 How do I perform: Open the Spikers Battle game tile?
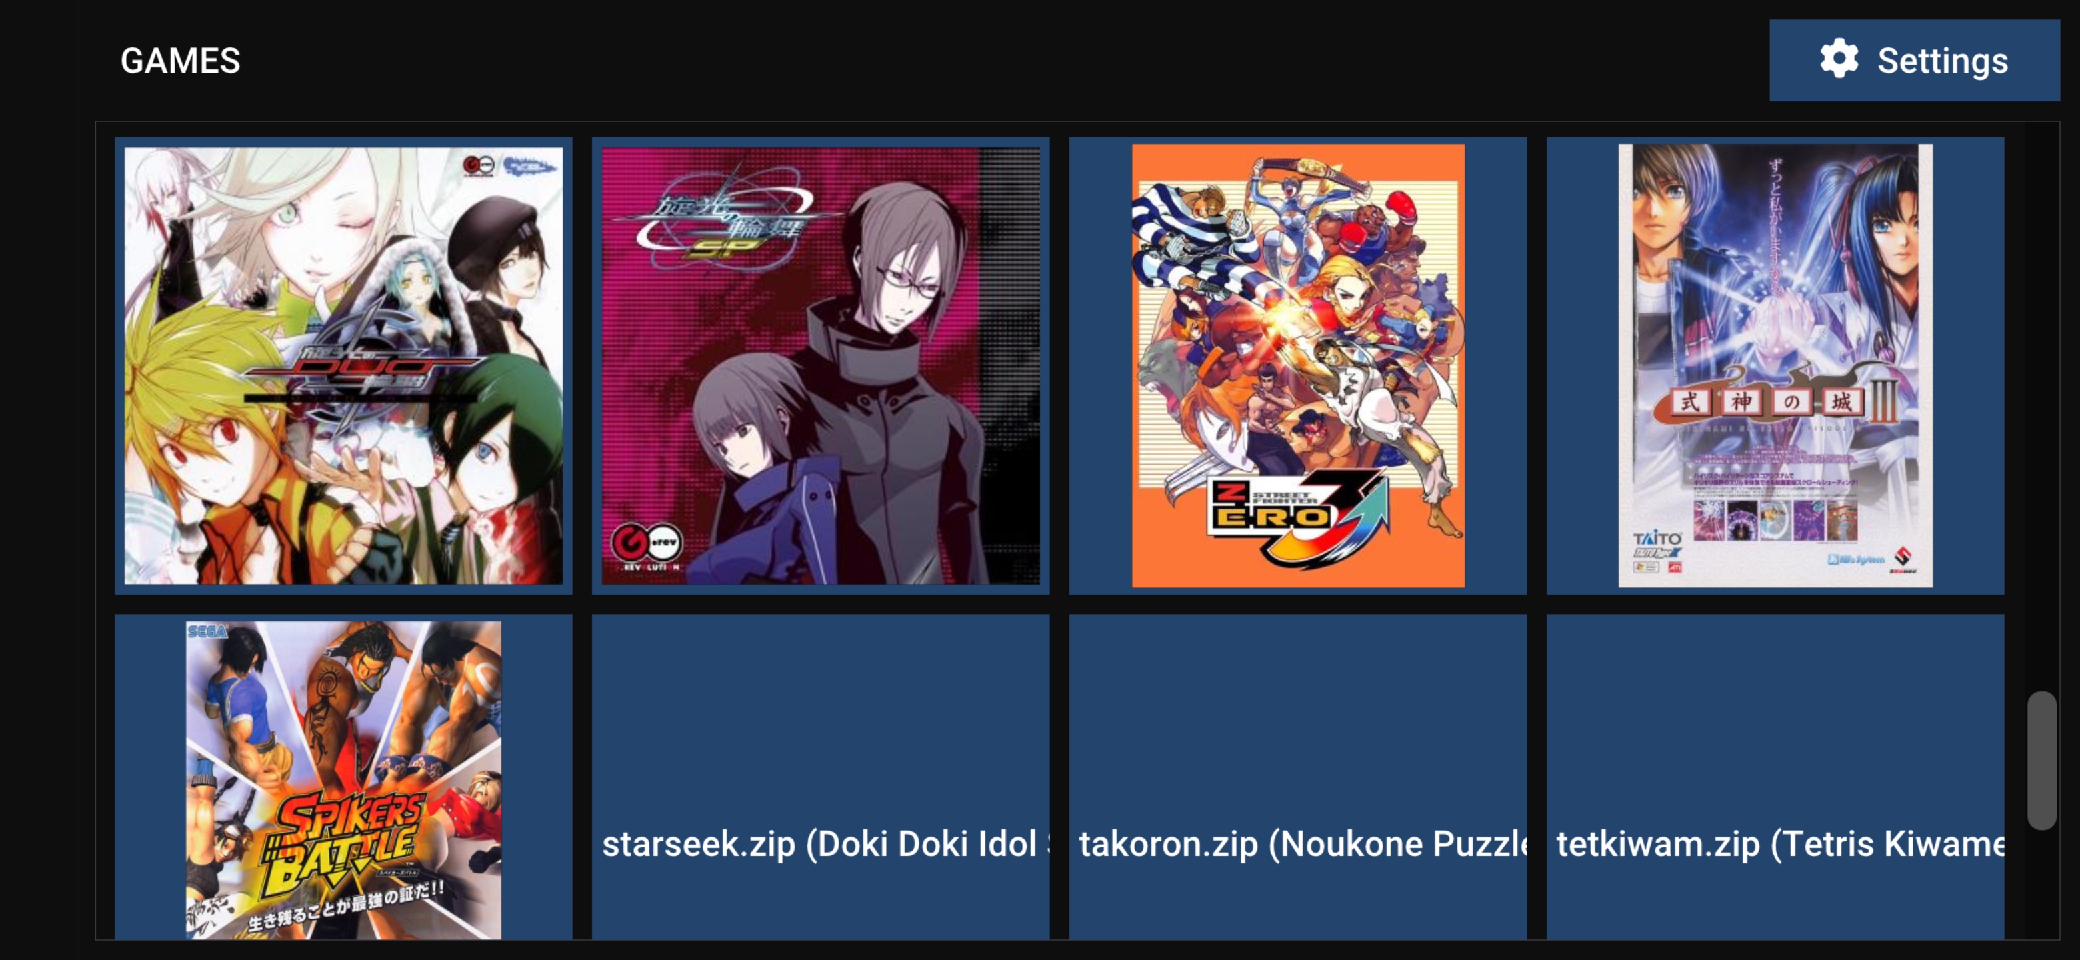pyautogui.click(x=343, y=777)
